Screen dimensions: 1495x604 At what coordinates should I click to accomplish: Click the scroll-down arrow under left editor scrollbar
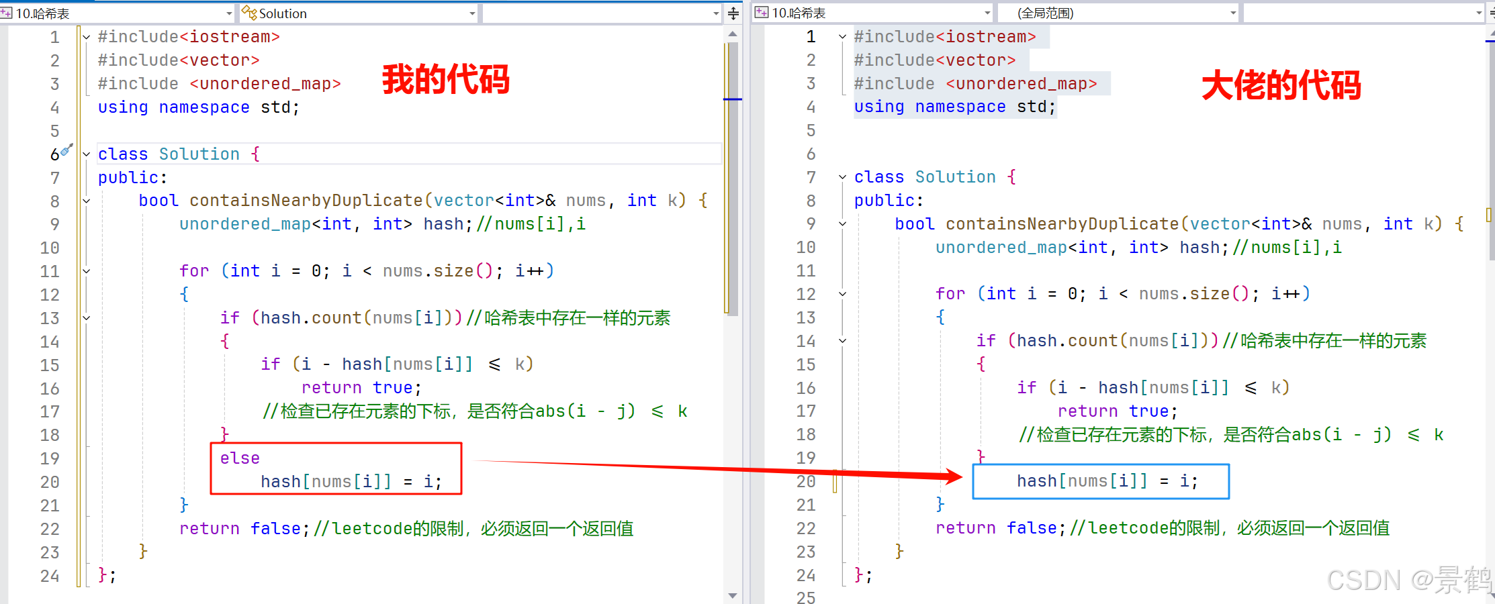[x=733, y=596]
